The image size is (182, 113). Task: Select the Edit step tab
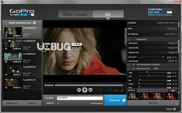pos(108,14)
